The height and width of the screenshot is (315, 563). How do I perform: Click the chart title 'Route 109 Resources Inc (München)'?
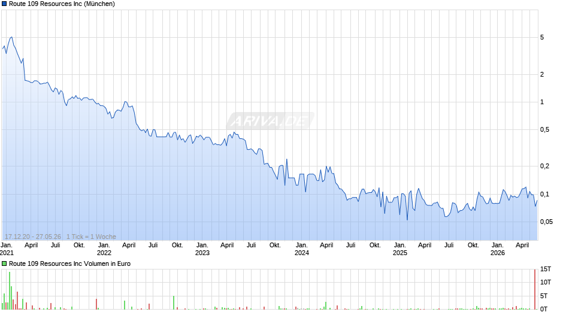(62, 4)
